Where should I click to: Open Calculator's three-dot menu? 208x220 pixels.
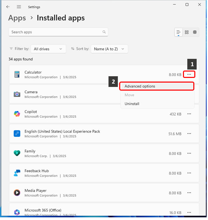(189, 74)
